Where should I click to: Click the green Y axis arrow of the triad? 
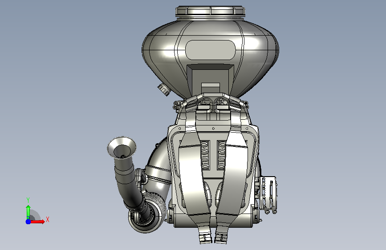tap(28, 212)
